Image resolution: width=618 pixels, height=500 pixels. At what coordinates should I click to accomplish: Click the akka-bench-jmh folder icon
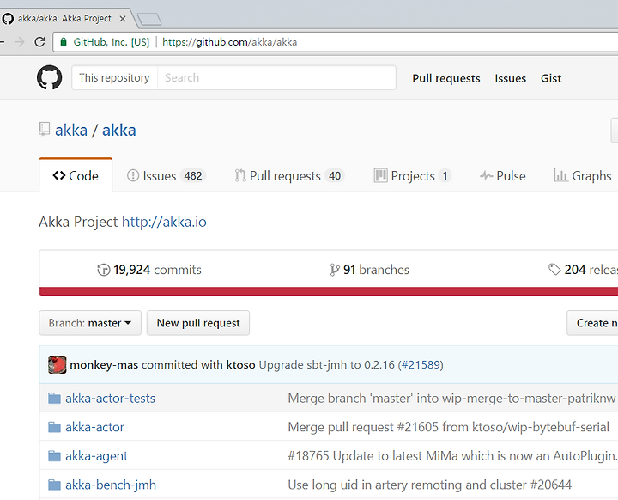[x=54, y=485]
